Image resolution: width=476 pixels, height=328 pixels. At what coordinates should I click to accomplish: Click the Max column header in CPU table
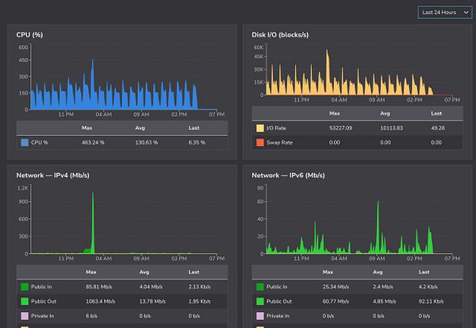pyautogui.click(x=86, y=128)
